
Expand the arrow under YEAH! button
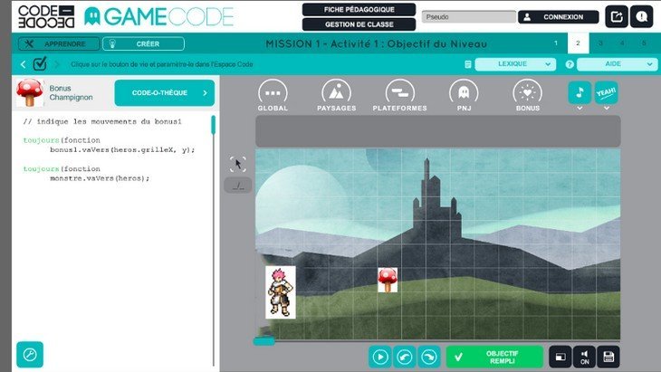pyautogui.click(x=606, y=109)
